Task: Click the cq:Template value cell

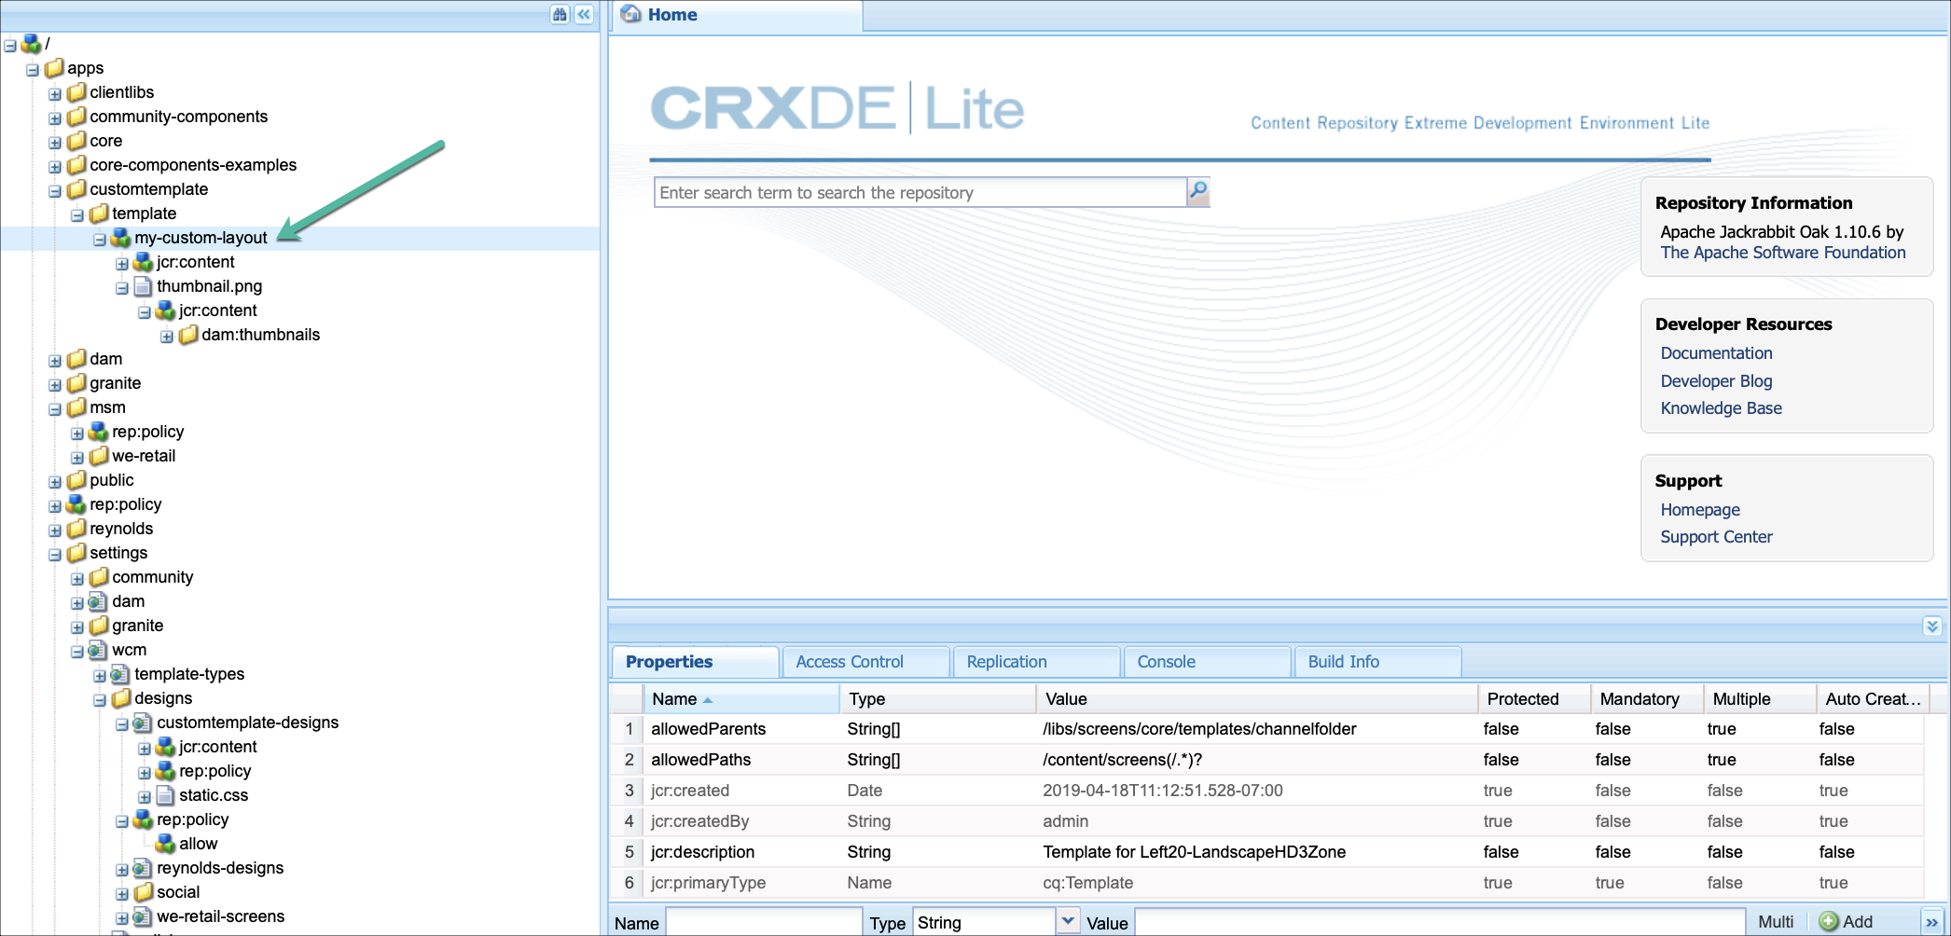Action: click(x=1088, y=883)
